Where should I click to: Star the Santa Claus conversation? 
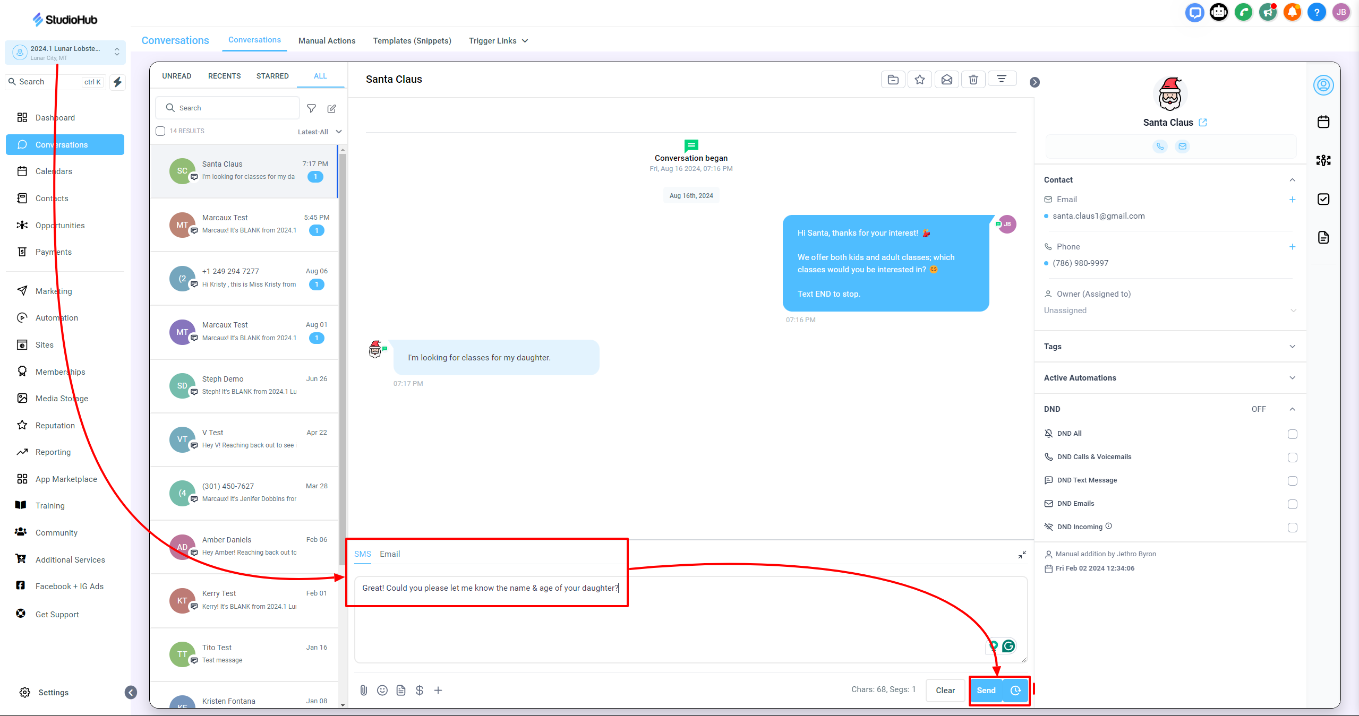pos(920,80)
